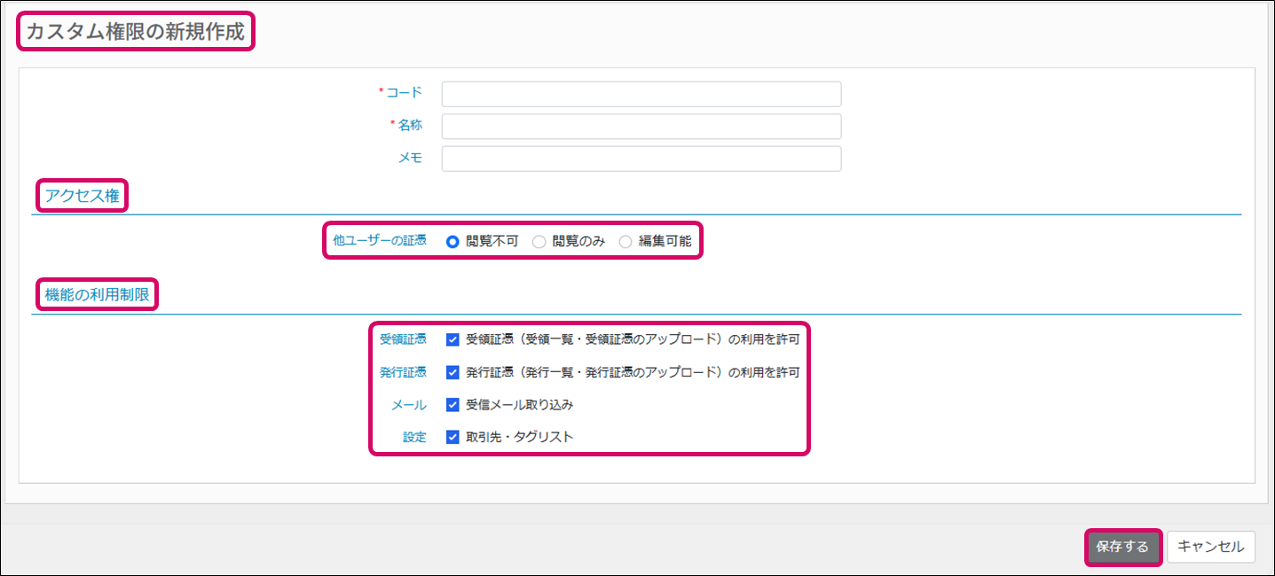The width and height of the screenshot is (1275, 576).
Task: Click the 設定 row label
Action: (x=414, y=437)
